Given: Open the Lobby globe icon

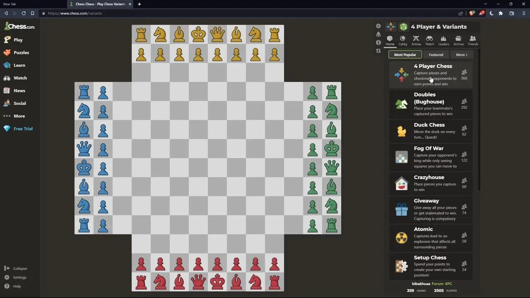Looking at the screenshot, I should coord(403,41).
